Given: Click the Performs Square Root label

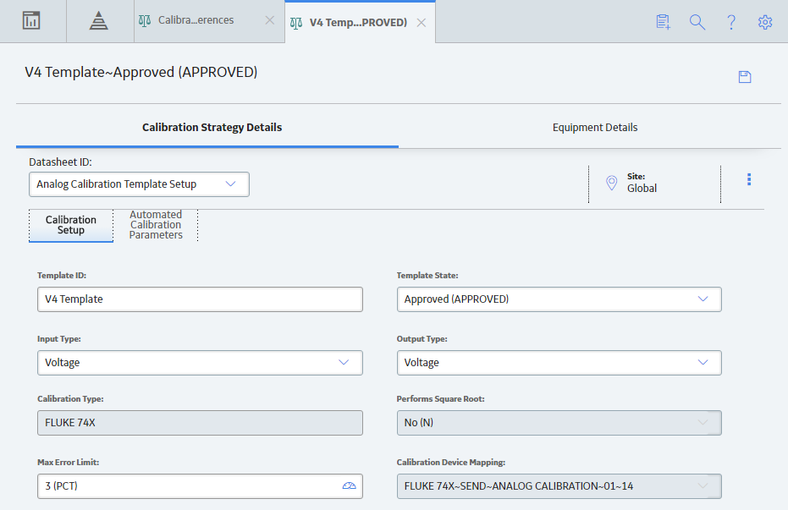Looking at the screenshot, I should pyautogui.click(x=440, y=399).
